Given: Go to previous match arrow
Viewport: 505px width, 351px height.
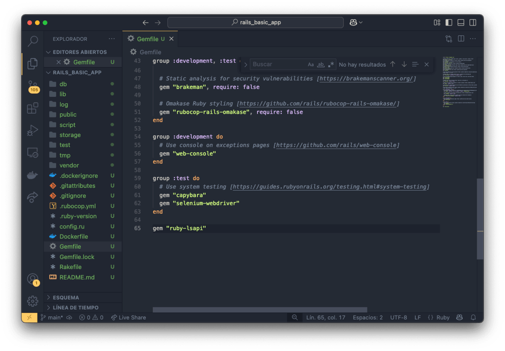Looking at the screenshot, I should [x=393, y=64].
